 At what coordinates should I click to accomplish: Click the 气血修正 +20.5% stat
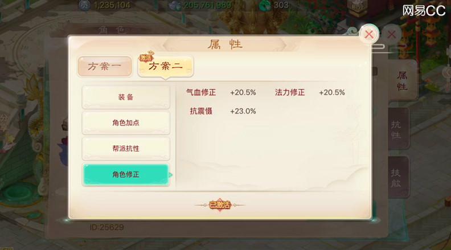[221, 92]
